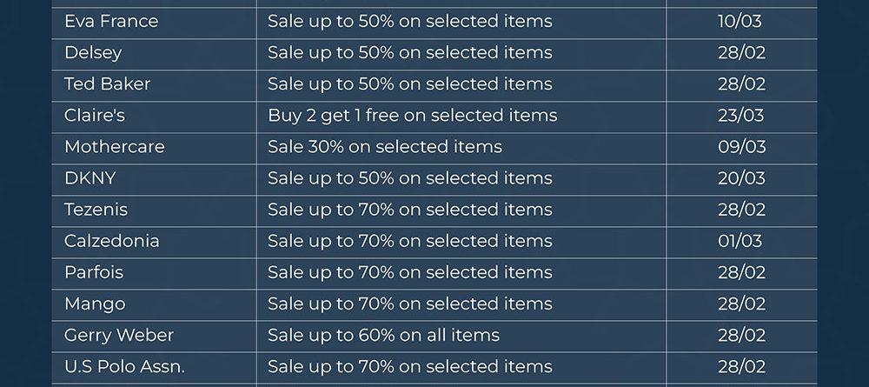Click the Tezenis brand name

(96, 209)
